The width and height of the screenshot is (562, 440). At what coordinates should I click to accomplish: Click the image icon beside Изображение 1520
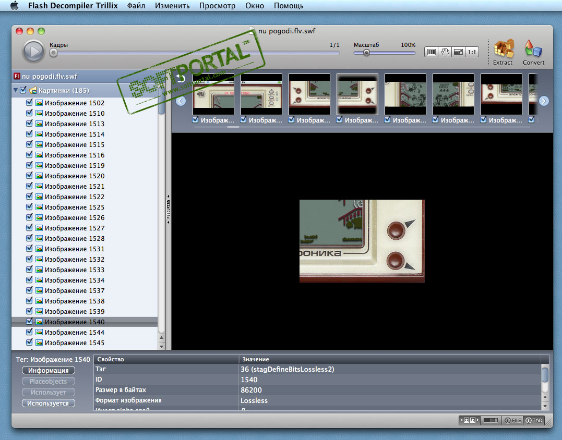pyautogui.click(x=39, y=176)
